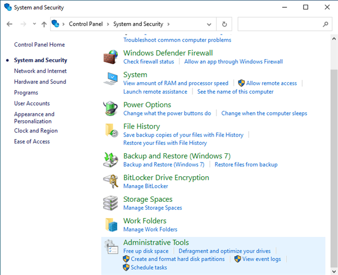Click Launch remote assistance

155,91
